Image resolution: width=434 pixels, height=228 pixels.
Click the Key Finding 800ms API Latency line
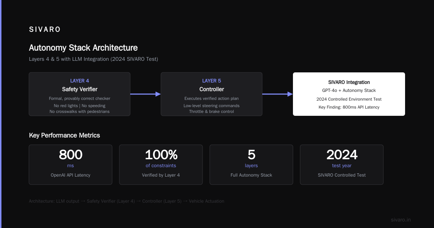[x=349, y=107]
